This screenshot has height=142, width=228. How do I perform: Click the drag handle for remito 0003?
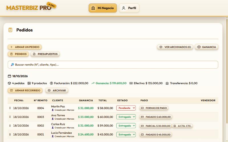tap(10, 117)
